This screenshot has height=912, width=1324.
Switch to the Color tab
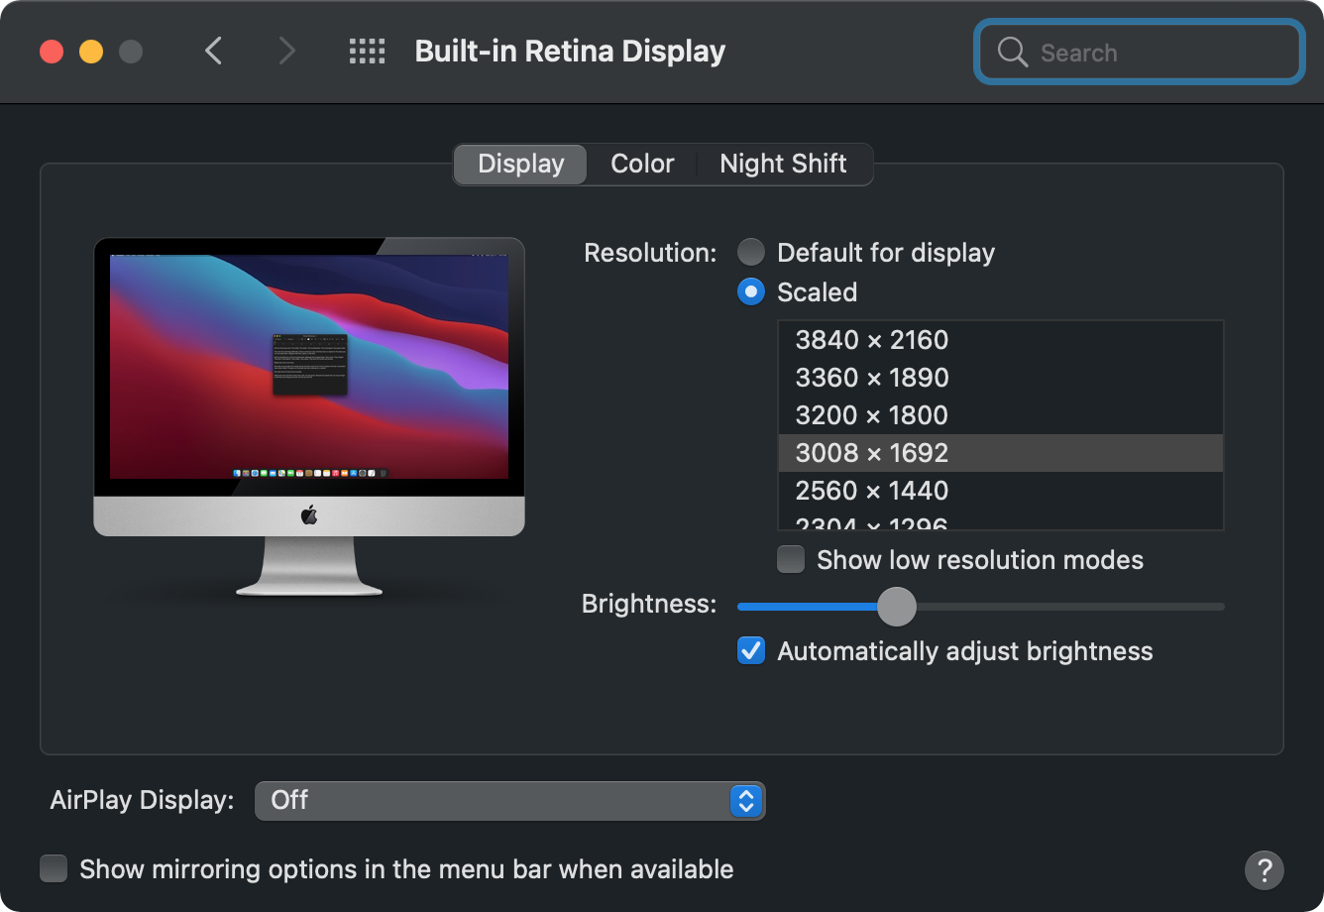point(642,164)
